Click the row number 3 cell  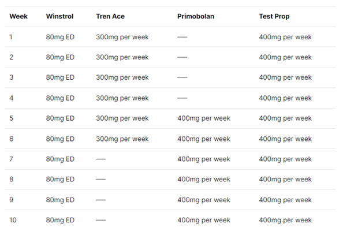[x=12, y=77]
